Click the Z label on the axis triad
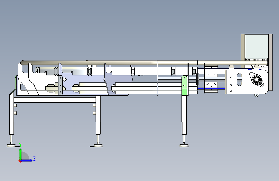Viewport: 279px width, 181px height. (x=34, y=158)
